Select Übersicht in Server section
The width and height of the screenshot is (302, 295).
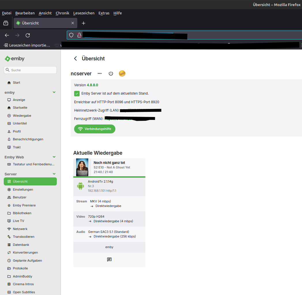[30, 181]
